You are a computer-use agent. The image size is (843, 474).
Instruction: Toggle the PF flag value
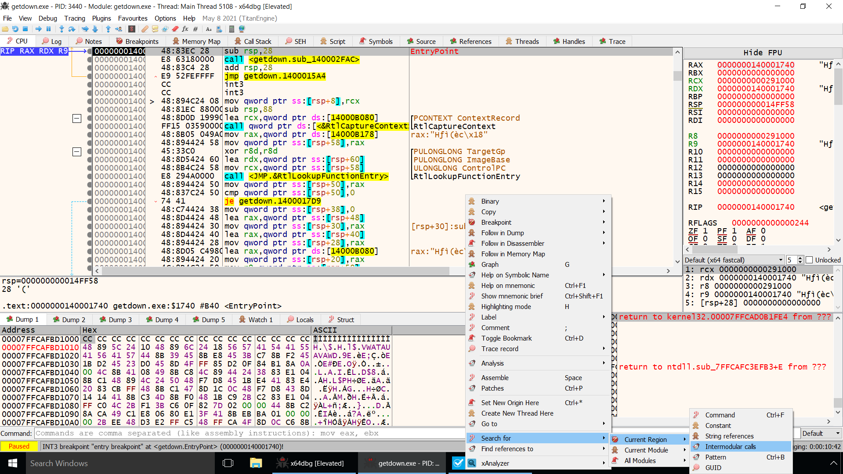pyautogui.click(x=734, y=231)
